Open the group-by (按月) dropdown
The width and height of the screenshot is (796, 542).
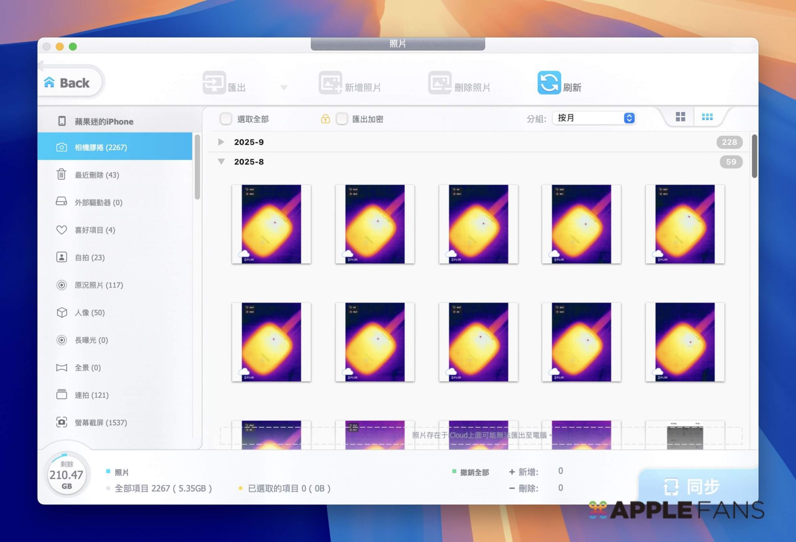pos(594,118)
